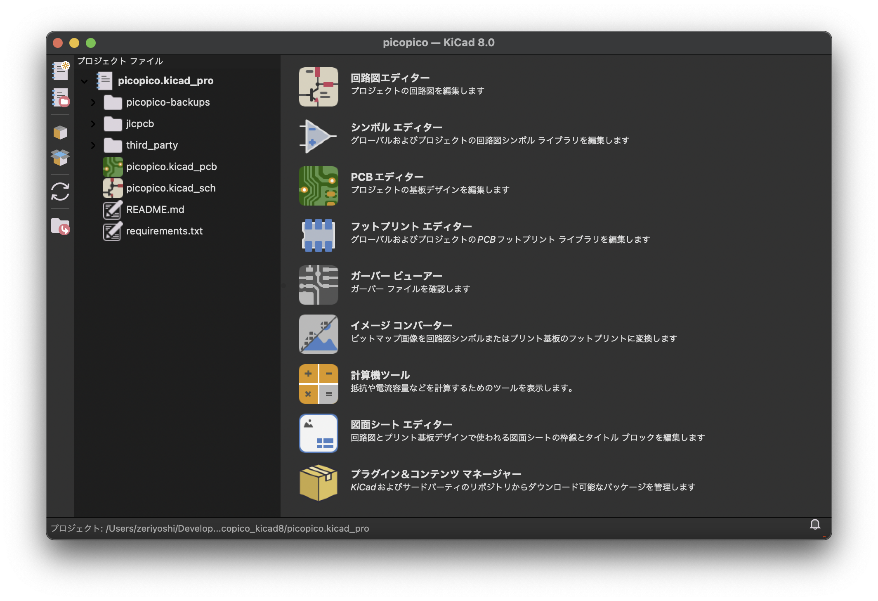Viewport: 878px width, 601px height.
Task: Select picopico.kicad_sch file name
Action: coord(171,188)
